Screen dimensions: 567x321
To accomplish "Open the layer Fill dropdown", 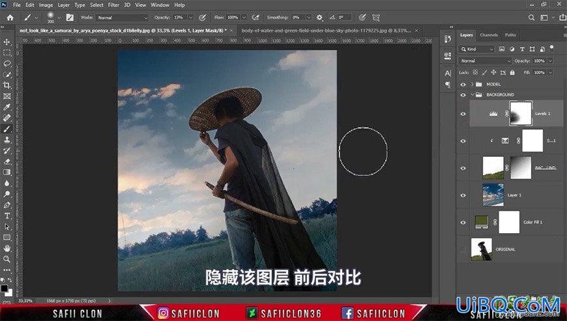I will click(x=550, y=72).
